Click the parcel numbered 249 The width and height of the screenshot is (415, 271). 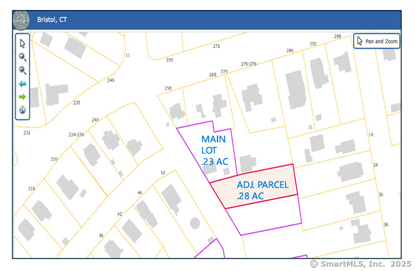(111, 81)
